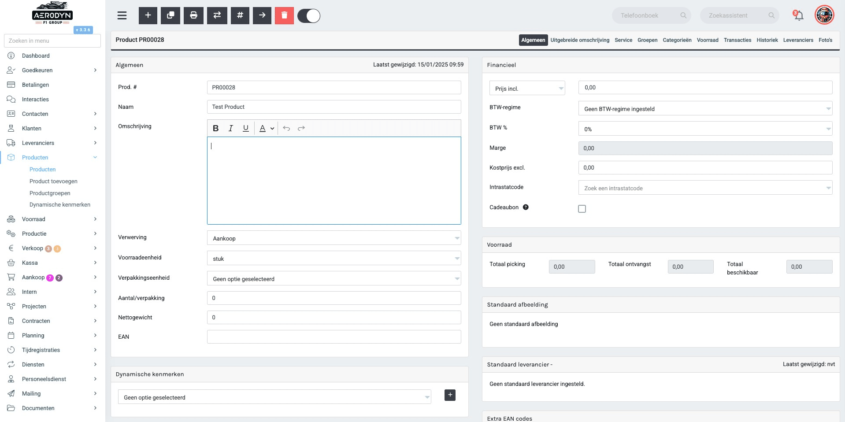The width and height of the screenshot is (845, 422).
Task: Apply italic formatting in Omschrijving editor
Action: (230, 128)
